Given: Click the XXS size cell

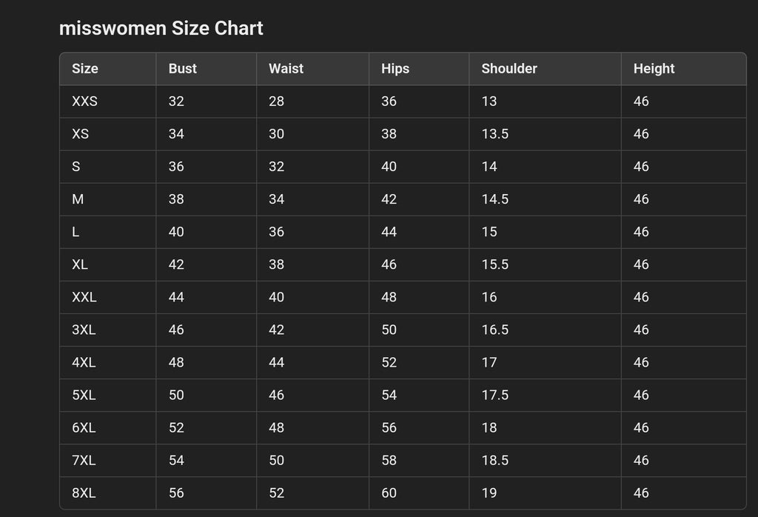Looking at the screenshot, I should [108, 101].
